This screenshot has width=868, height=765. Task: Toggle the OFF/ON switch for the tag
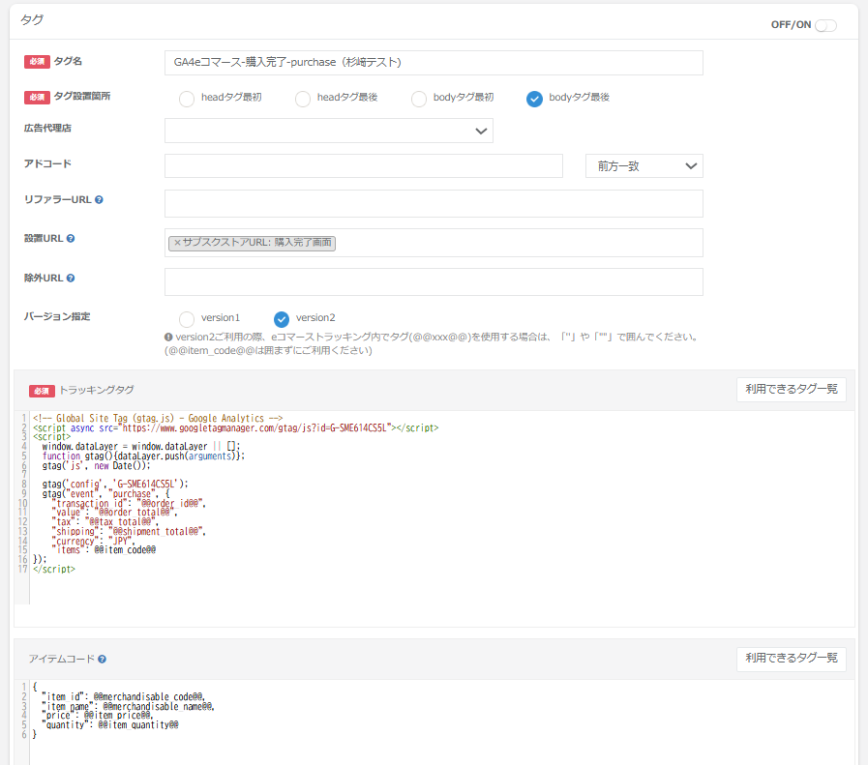point(825,25)
